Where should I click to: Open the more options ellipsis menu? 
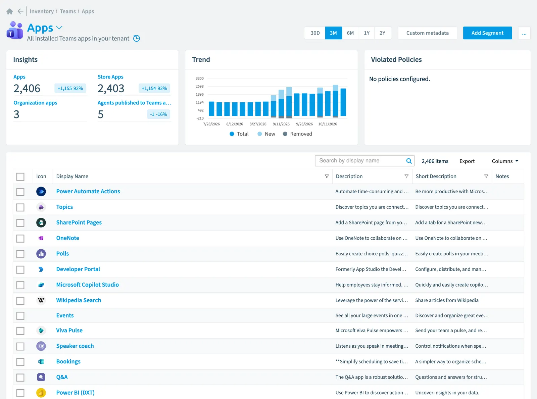tap(524, 33)
